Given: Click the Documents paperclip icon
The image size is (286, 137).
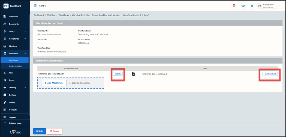Looking at the screenshot, I should coord(5,24).
